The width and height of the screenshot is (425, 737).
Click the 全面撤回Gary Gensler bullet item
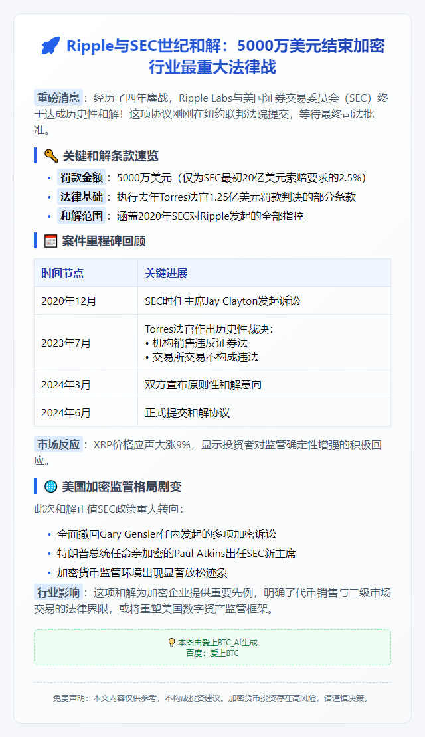point(167,534)
